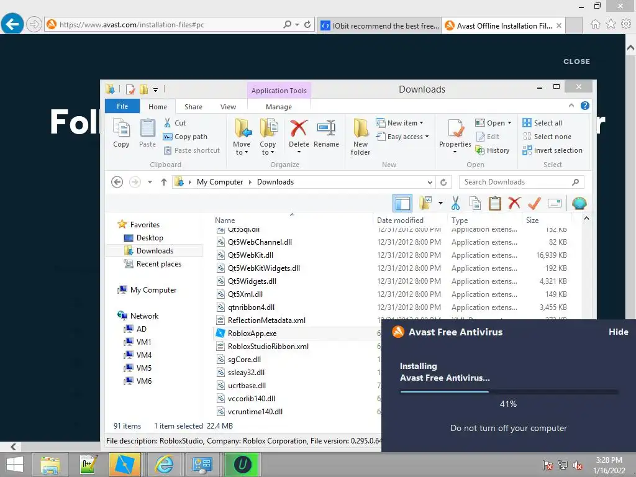Open Internet Explorer settings gear
Image resolution: width=636 pixels, height=477 pixels.
coord(626,24)
